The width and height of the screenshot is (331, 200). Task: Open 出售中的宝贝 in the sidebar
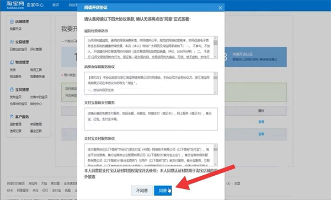pos(39,97)
